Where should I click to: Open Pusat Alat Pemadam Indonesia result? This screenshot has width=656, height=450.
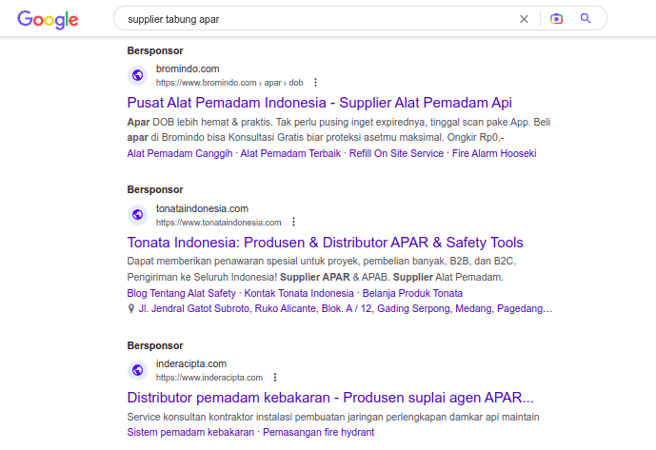click(x=320, y=103)
